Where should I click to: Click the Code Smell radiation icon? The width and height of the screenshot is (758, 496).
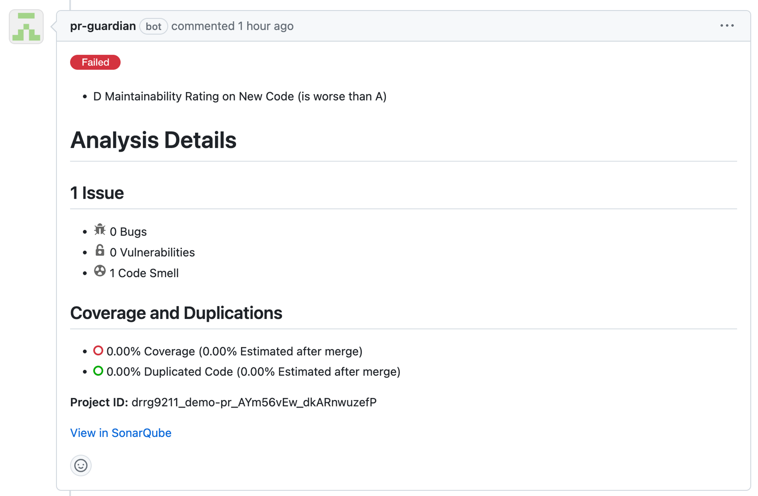100,271
